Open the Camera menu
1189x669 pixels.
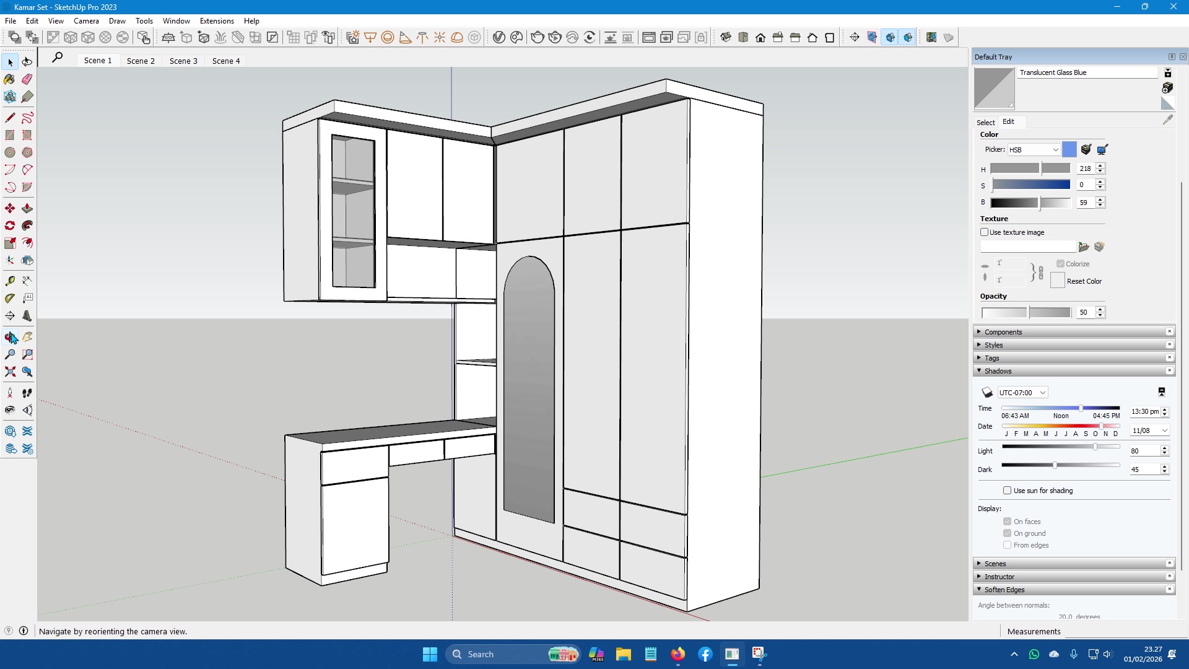pyautogui.click(x=86, y=20)
